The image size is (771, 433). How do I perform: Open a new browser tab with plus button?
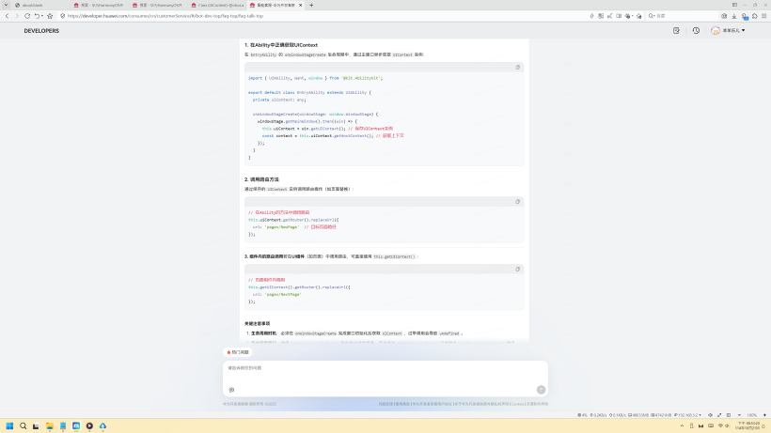[311, 5]
